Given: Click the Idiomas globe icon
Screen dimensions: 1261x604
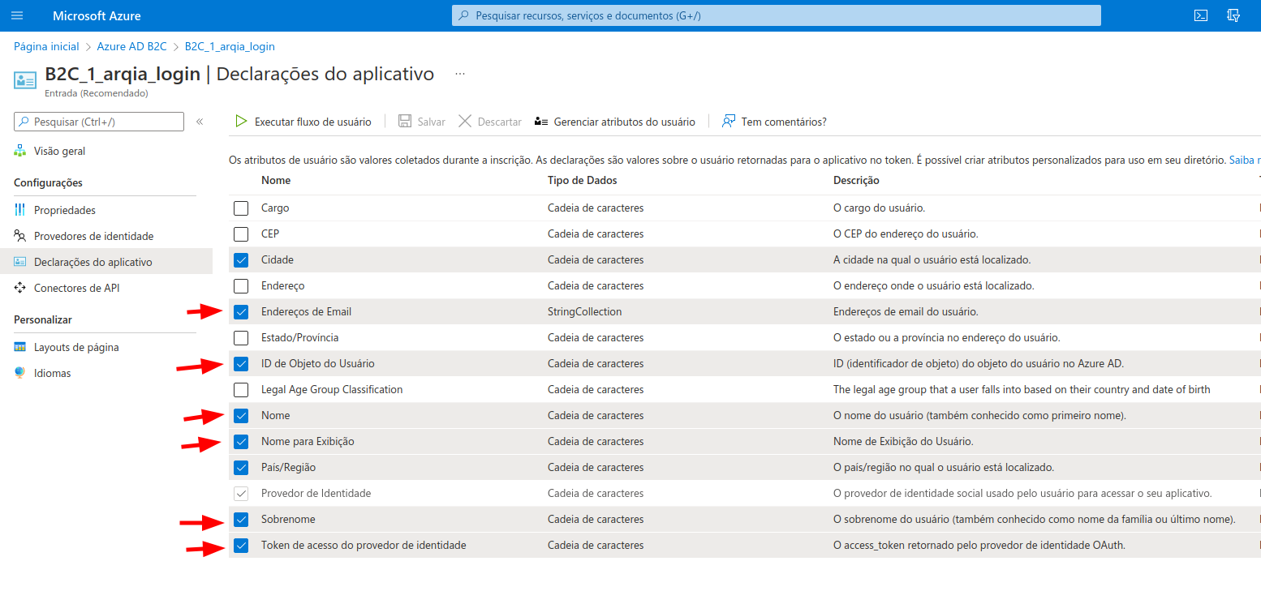Looking at the screenshot, I should 20,373.
